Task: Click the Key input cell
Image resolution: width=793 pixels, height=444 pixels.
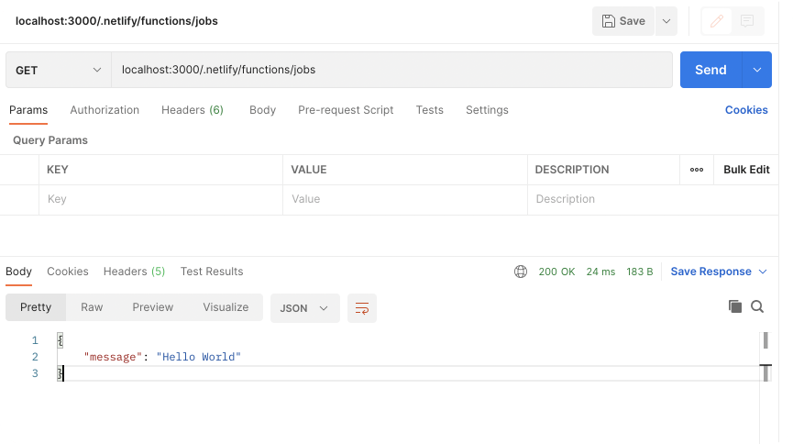Action: [160, 199]
